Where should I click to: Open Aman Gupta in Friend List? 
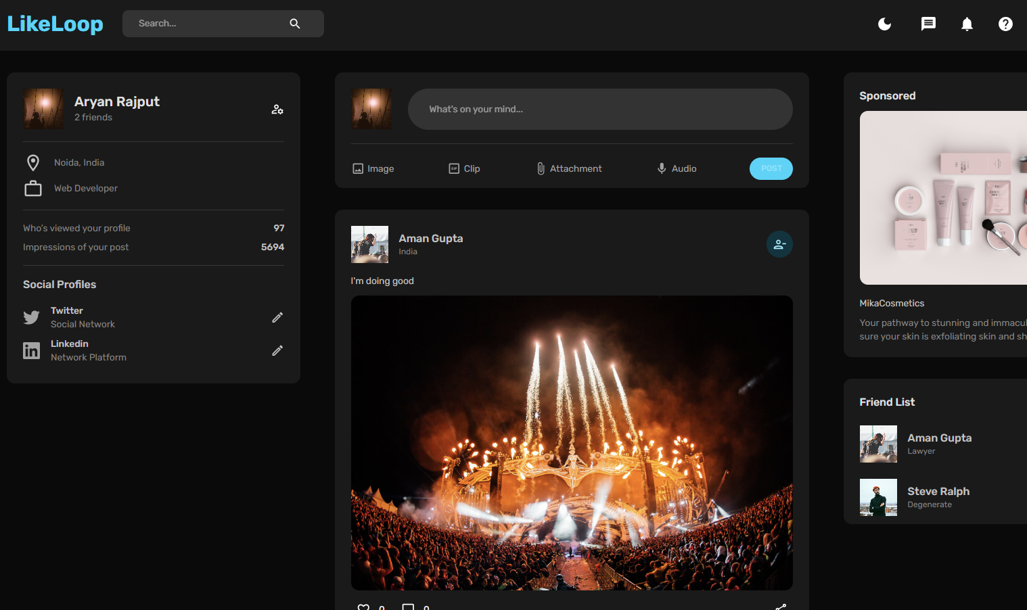(x=940, y=438)
